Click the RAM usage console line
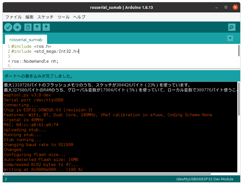 120,90
